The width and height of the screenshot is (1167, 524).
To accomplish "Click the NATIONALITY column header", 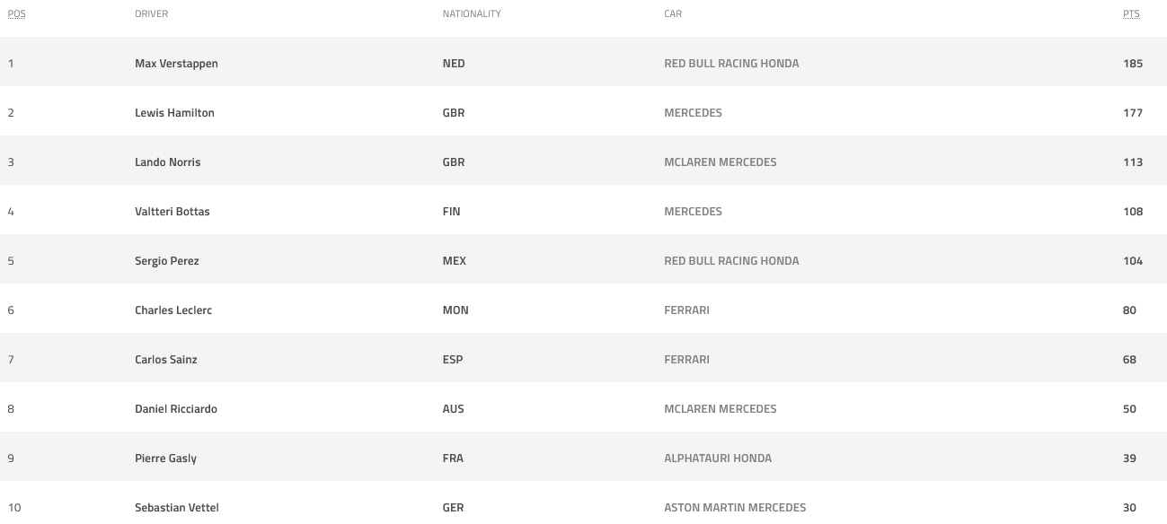I will pyautogui.click(x=472, y=14).
